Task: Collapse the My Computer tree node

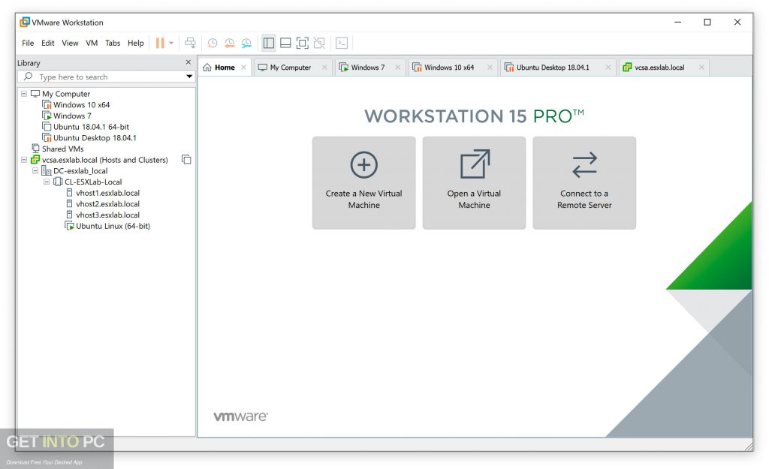Action: point(24,93)
